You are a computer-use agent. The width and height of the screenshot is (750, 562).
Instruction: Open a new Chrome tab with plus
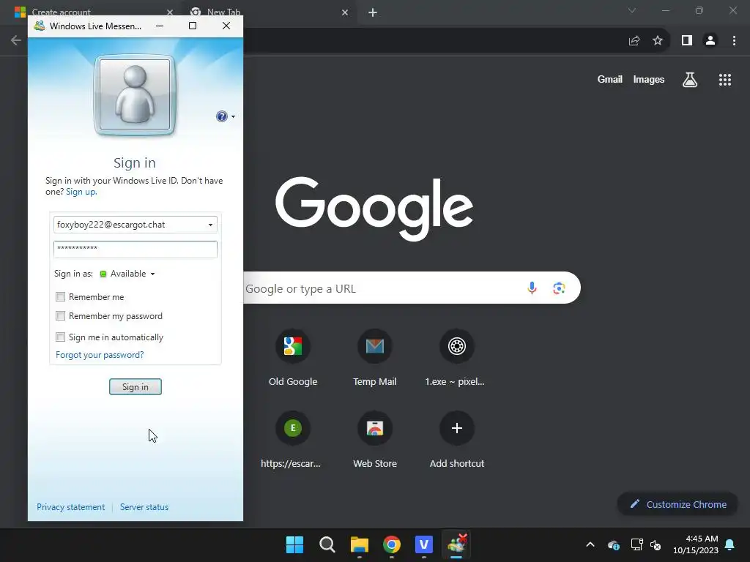(373, 12)
